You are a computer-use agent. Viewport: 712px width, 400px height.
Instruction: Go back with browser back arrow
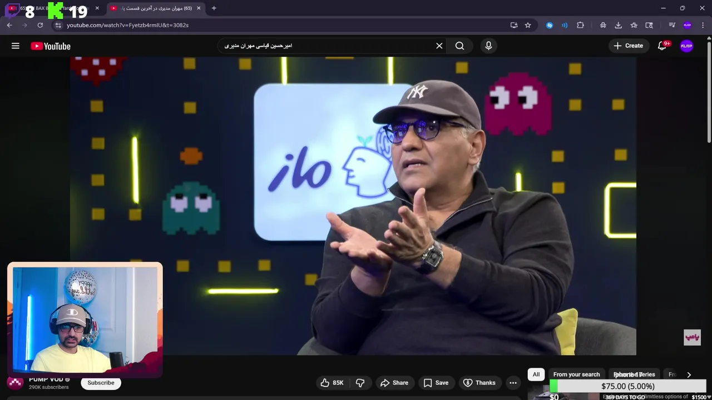pos(9,25)
